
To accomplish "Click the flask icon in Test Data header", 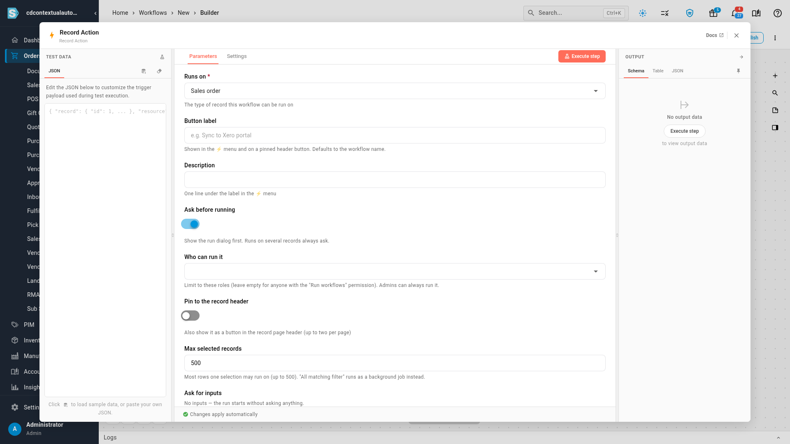I will point(162,57).
